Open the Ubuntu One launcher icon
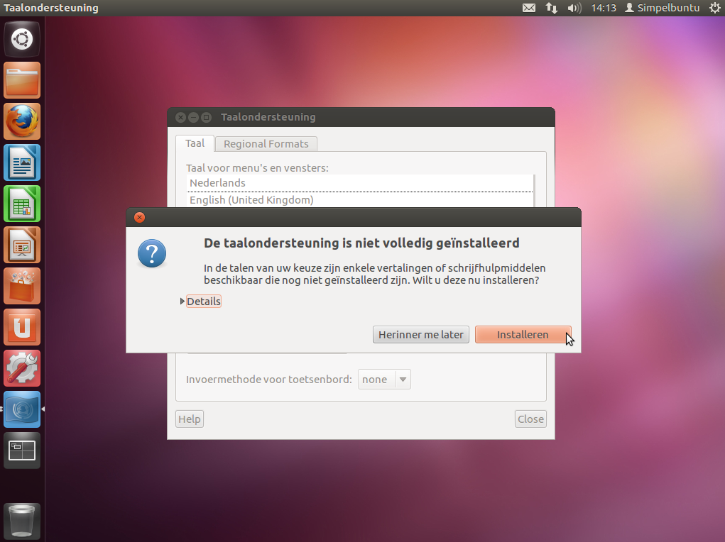 click(x=22, y=327)
